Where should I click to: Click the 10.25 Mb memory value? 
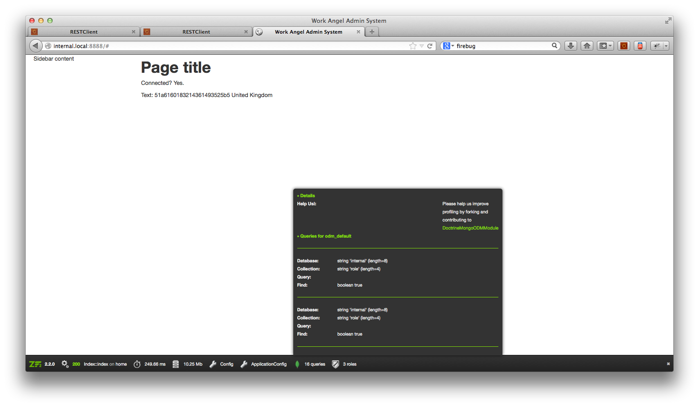(x=193, y=364)
